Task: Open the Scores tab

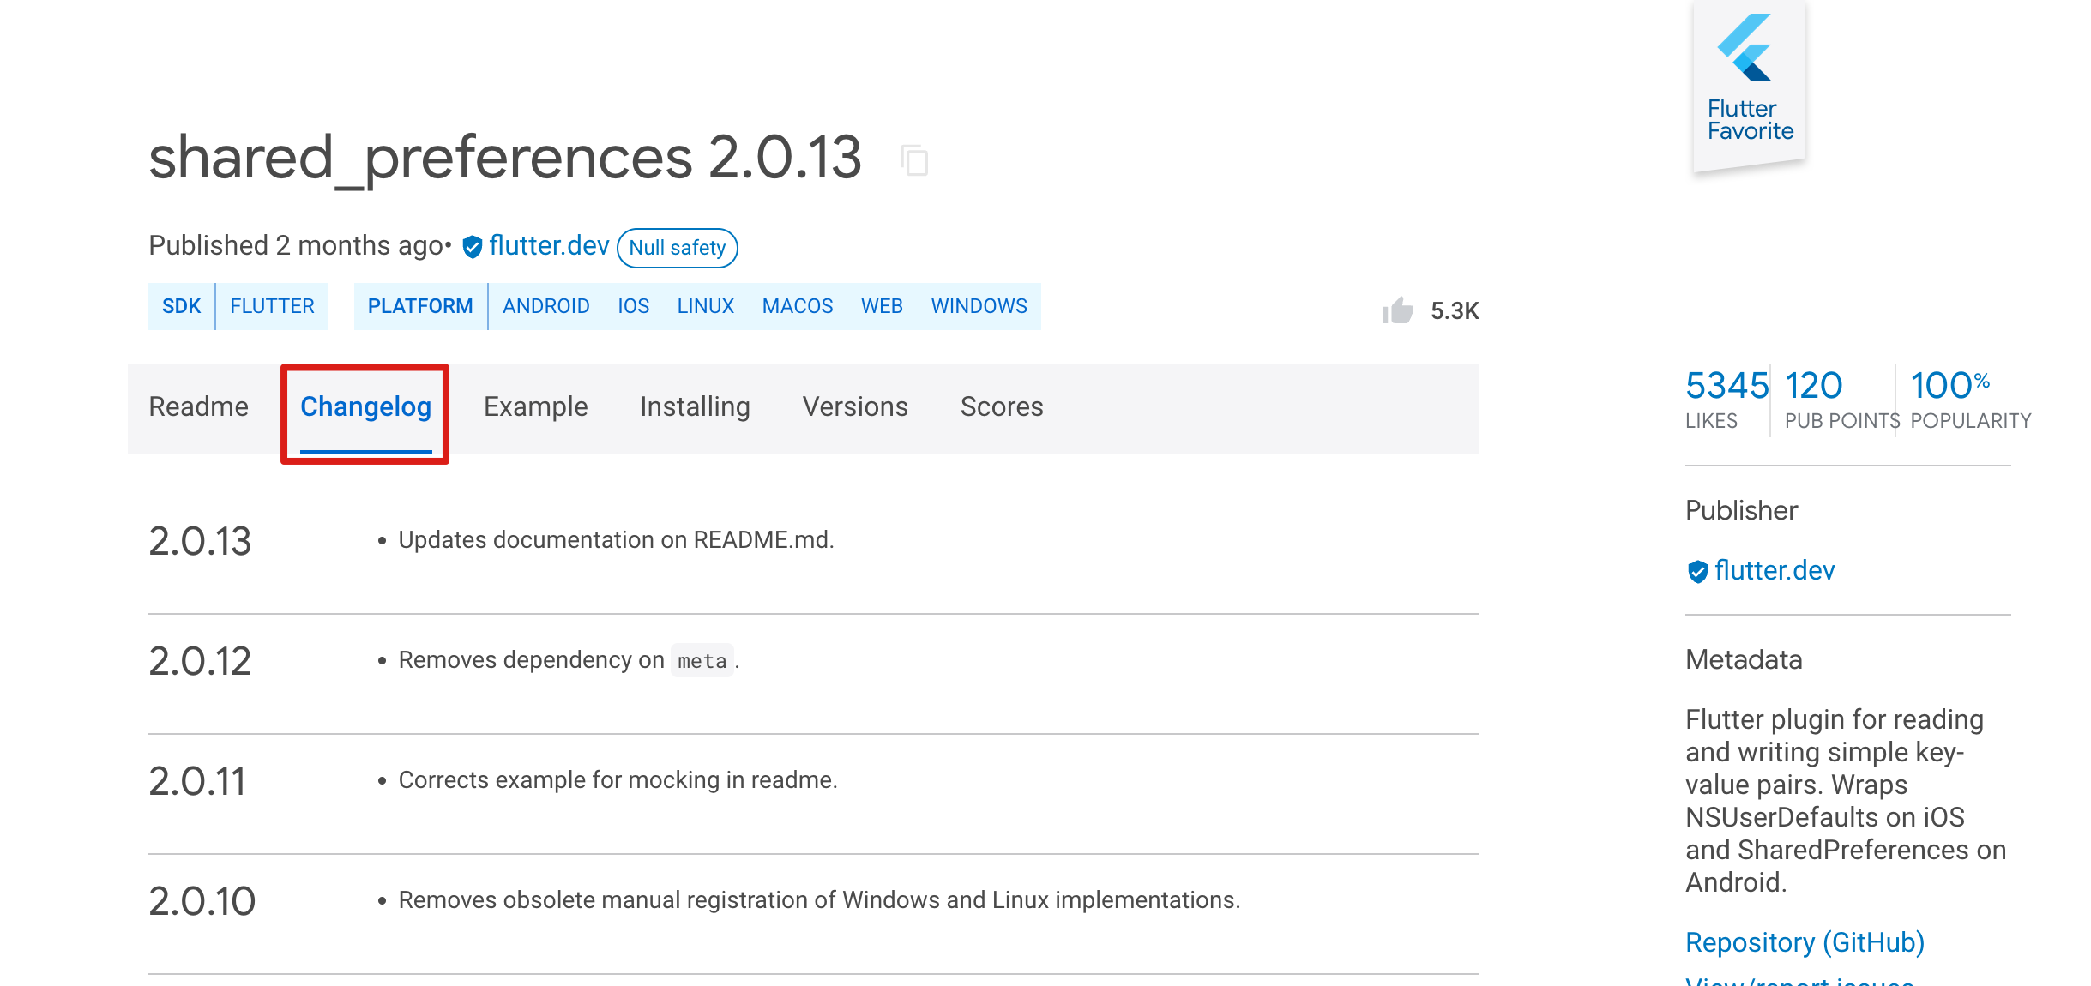Action: (x=1002, y=406)
